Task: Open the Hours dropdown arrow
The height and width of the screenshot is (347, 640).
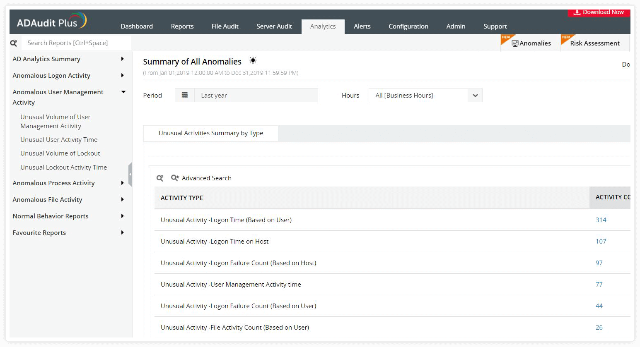Action: (x=475, y=96)
